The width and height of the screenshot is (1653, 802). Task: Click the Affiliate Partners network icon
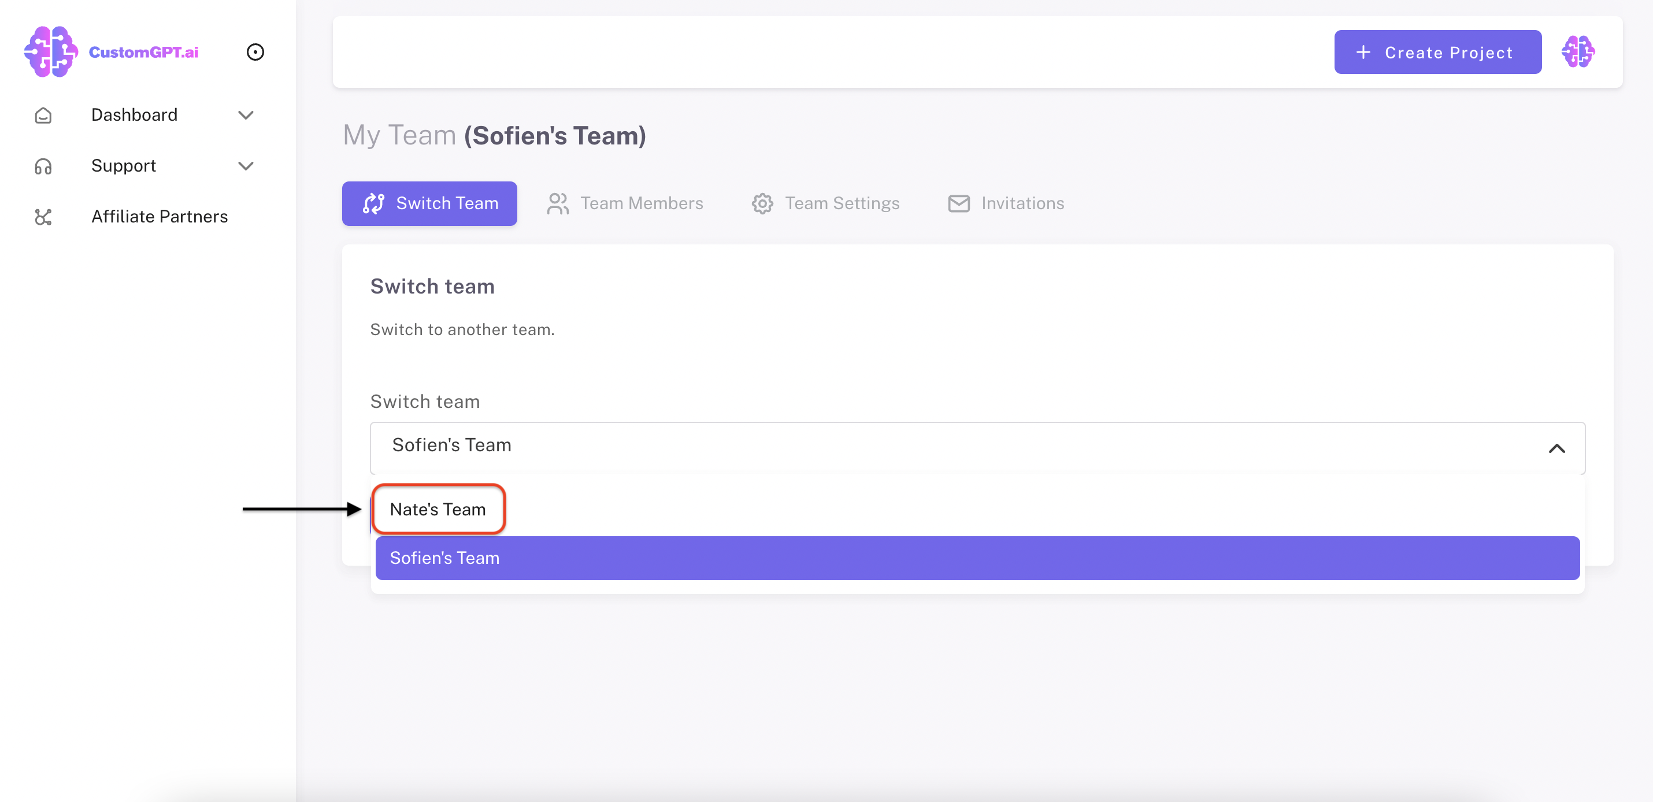[43, 217]
